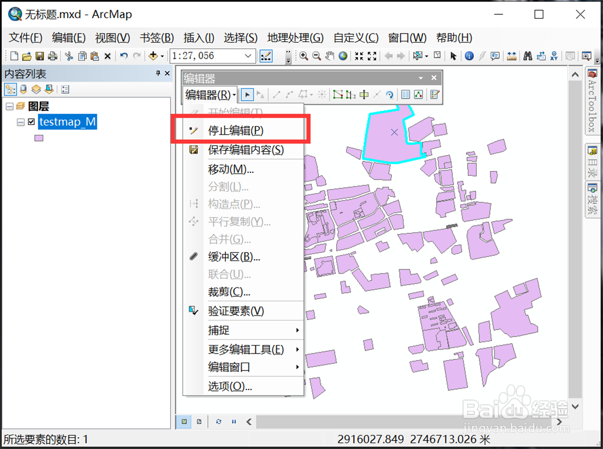Select the Edit Tool arrow in Editor toolbar
Screen dimensions: 603x449
[247, 94]
